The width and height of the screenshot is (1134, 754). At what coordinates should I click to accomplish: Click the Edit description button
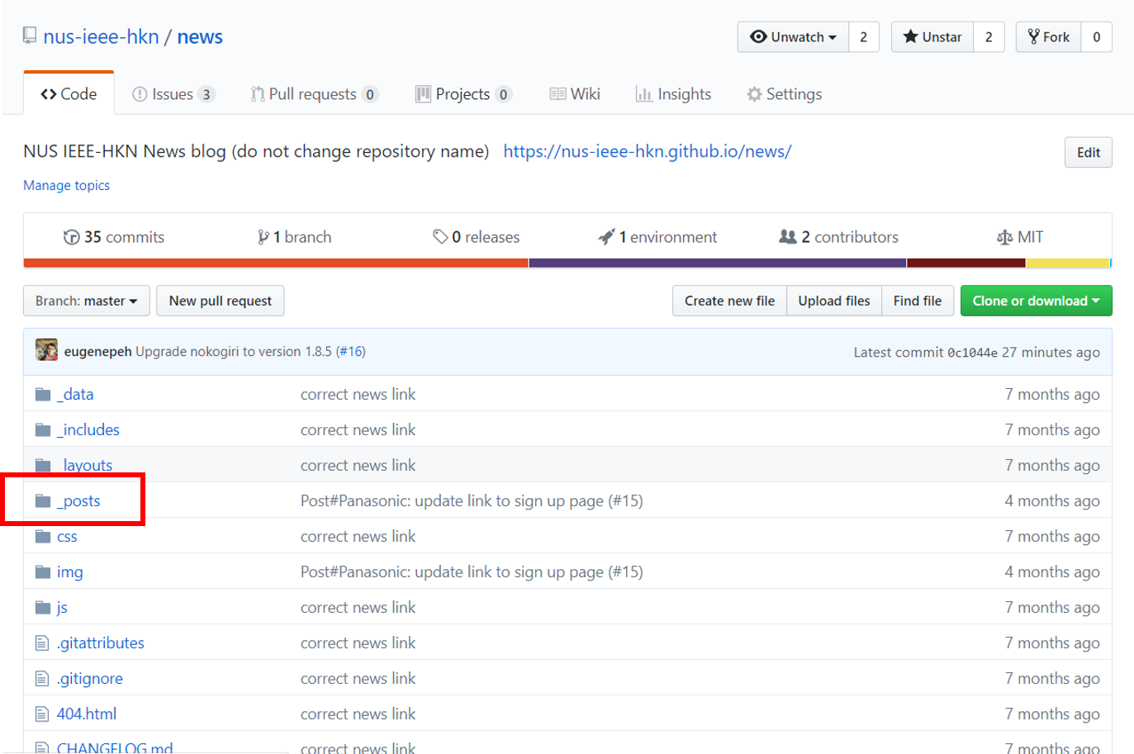[x=1089, y=153]
